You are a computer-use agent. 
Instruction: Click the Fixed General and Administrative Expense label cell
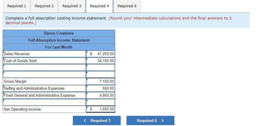point(44,95)
